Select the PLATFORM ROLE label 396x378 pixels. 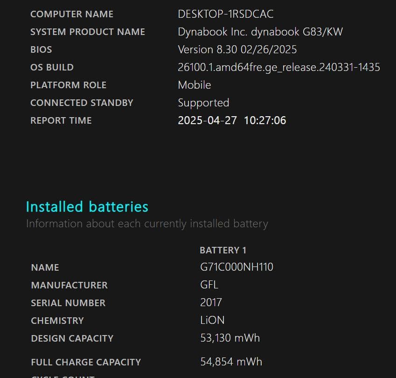click(68, 85)
